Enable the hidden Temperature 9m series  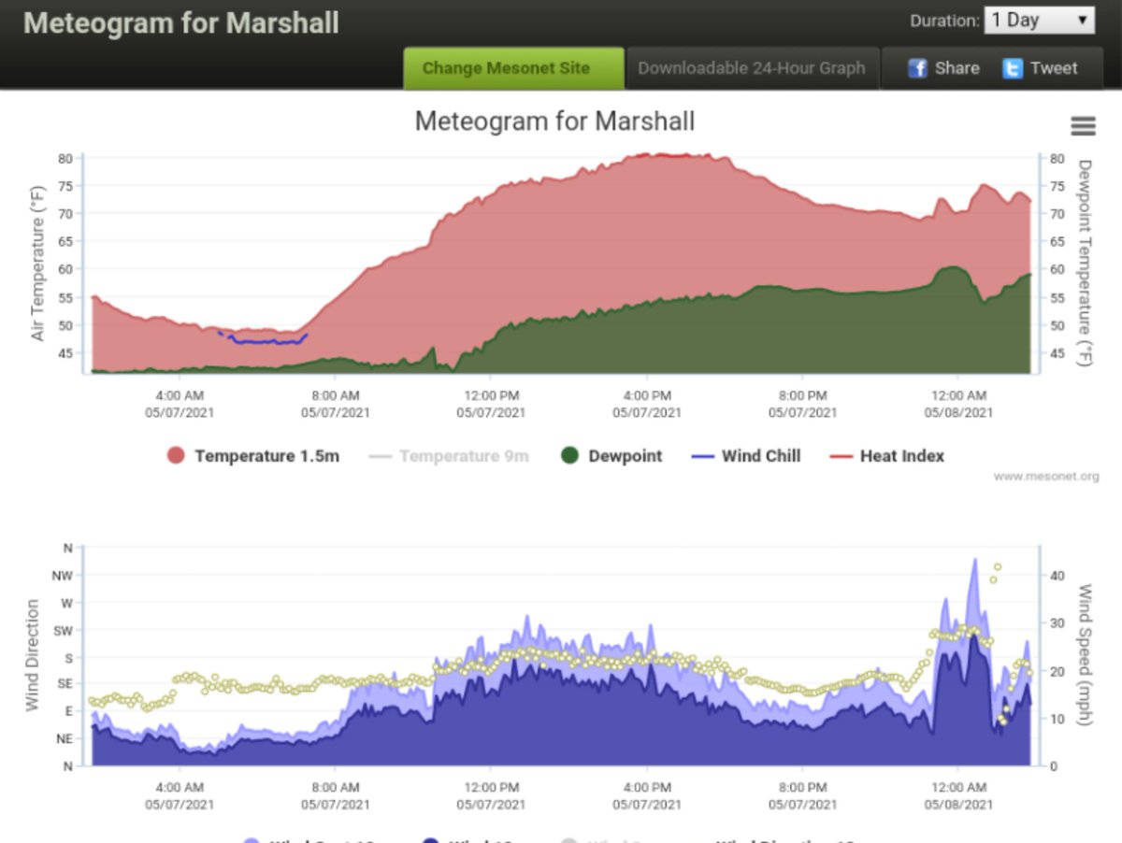coord(449,456)
